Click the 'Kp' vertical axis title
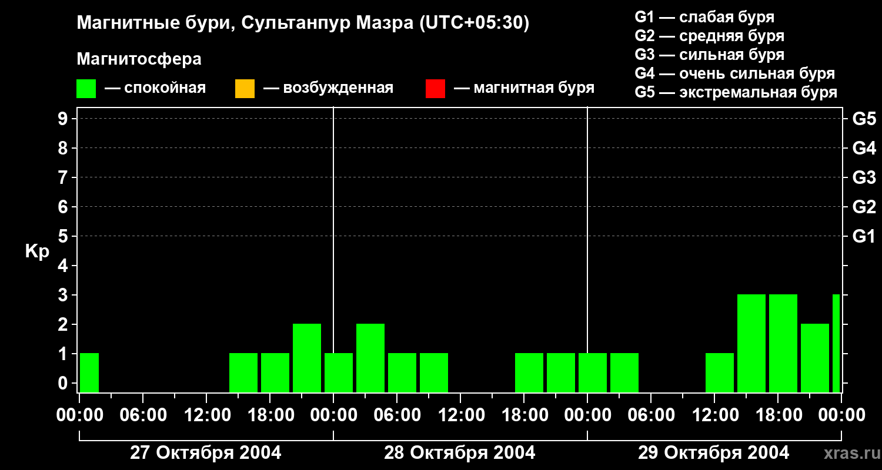Image resolution: width=882 pixels, height=470 pixels. [37, 251]
